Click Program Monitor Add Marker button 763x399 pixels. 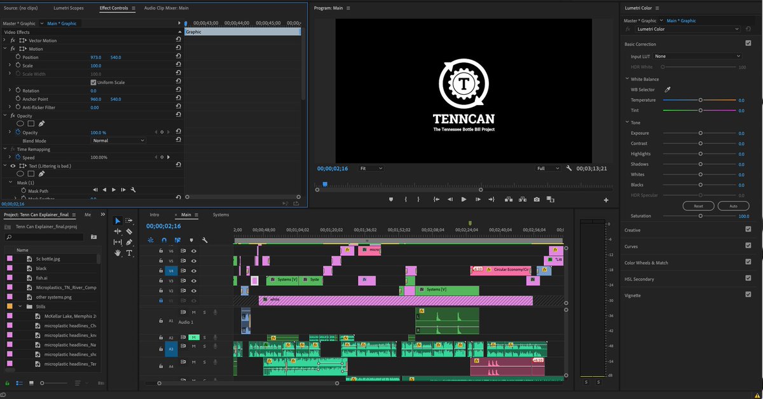(x=391, y=199)
